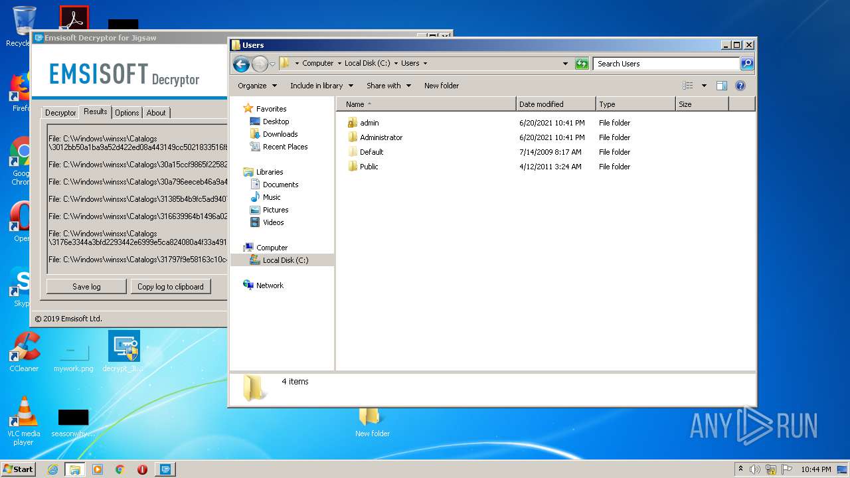
Task: Select the Default folder icon
Action: click(x=353, y=152)
